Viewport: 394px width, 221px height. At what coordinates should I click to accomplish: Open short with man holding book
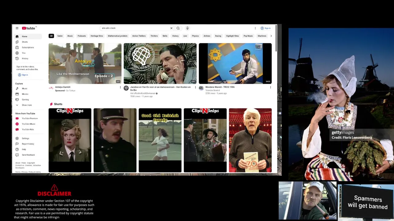coord(250,140)
